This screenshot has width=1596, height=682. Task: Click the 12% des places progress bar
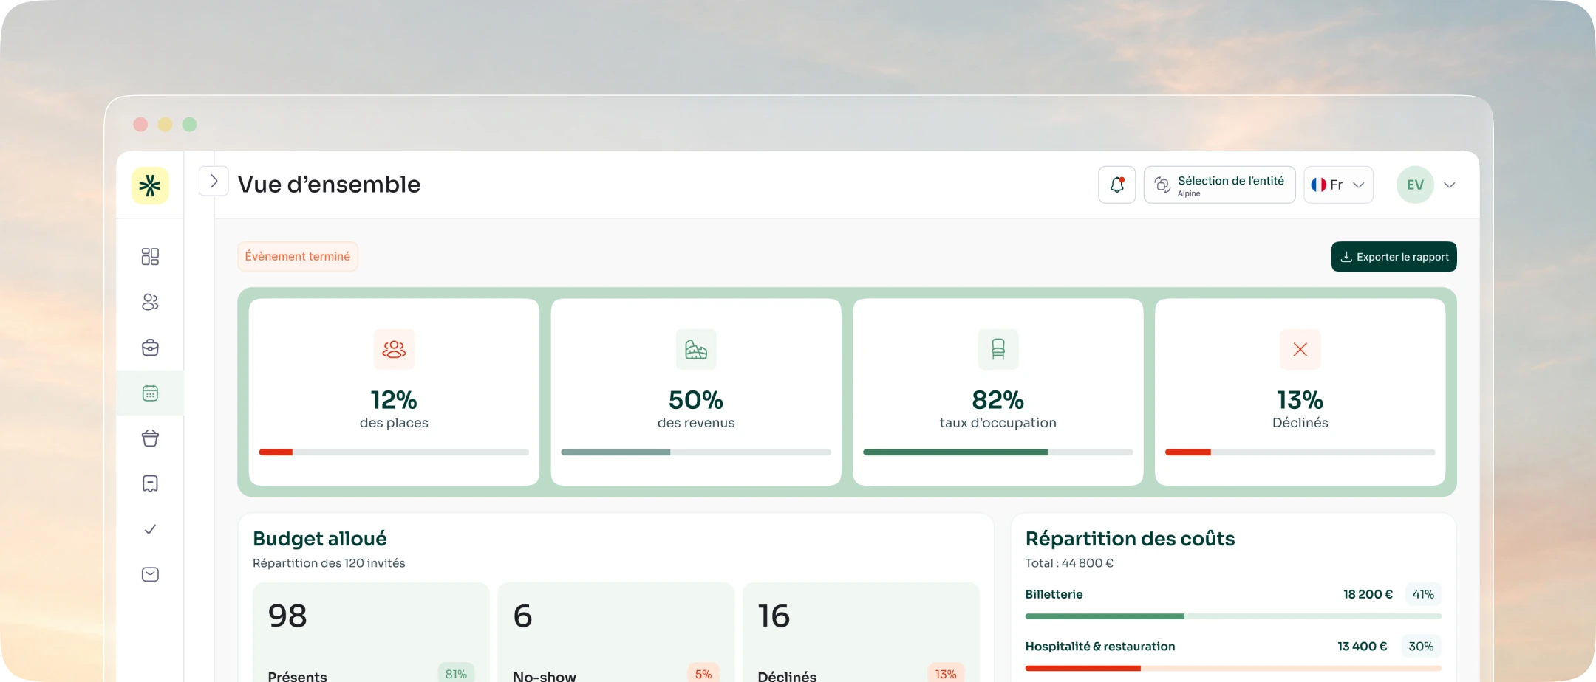(x=394, y=452)
